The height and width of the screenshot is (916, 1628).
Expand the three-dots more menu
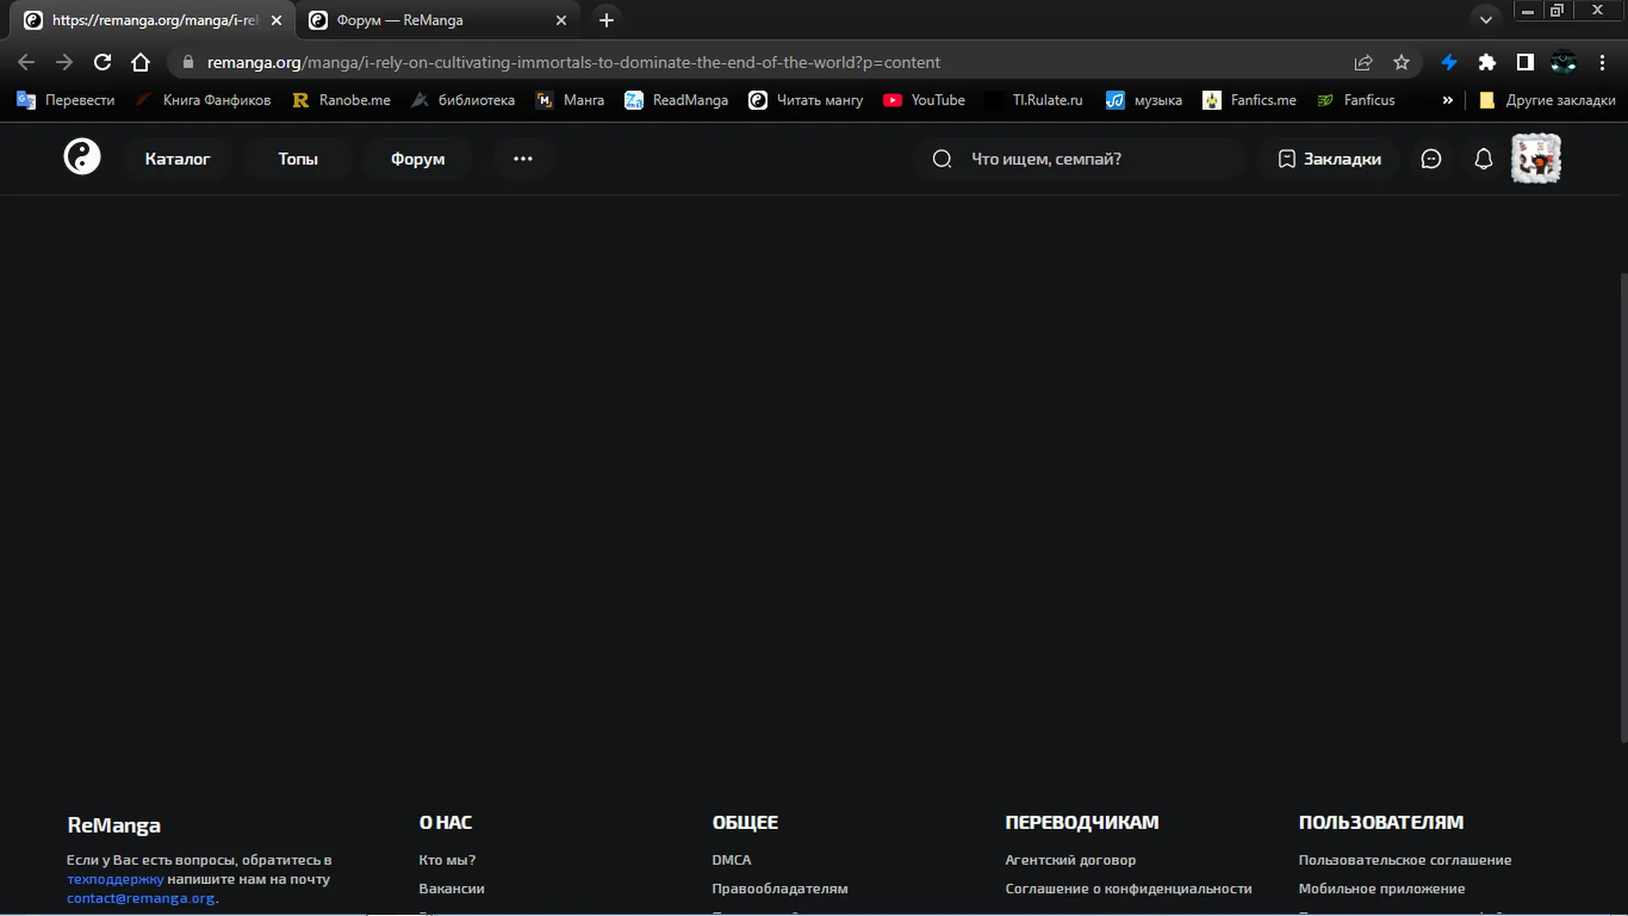coord(523,158)
